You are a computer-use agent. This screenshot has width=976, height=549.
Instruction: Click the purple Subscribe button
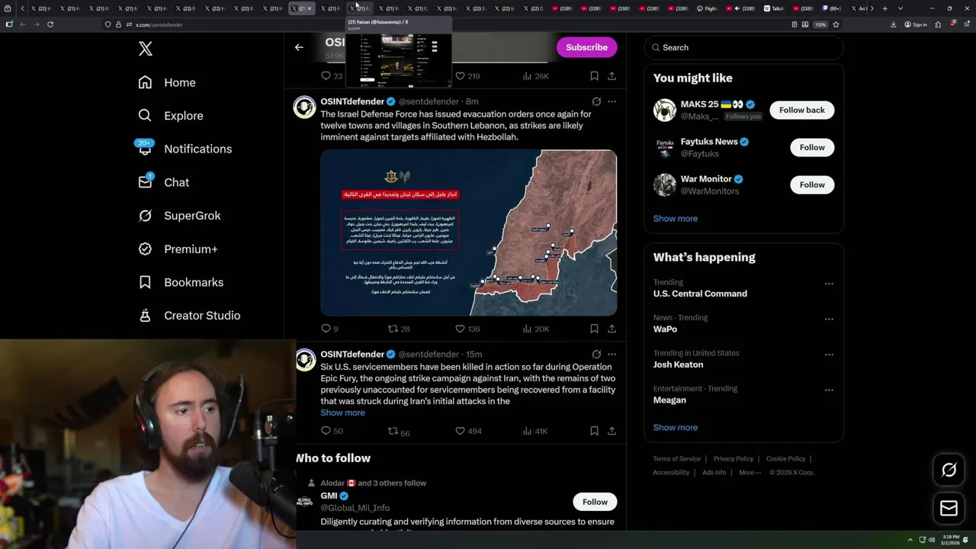click(x=586, y=47)
